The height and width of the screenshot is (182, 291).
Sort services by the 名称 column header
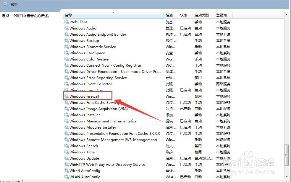coord(113,15)
